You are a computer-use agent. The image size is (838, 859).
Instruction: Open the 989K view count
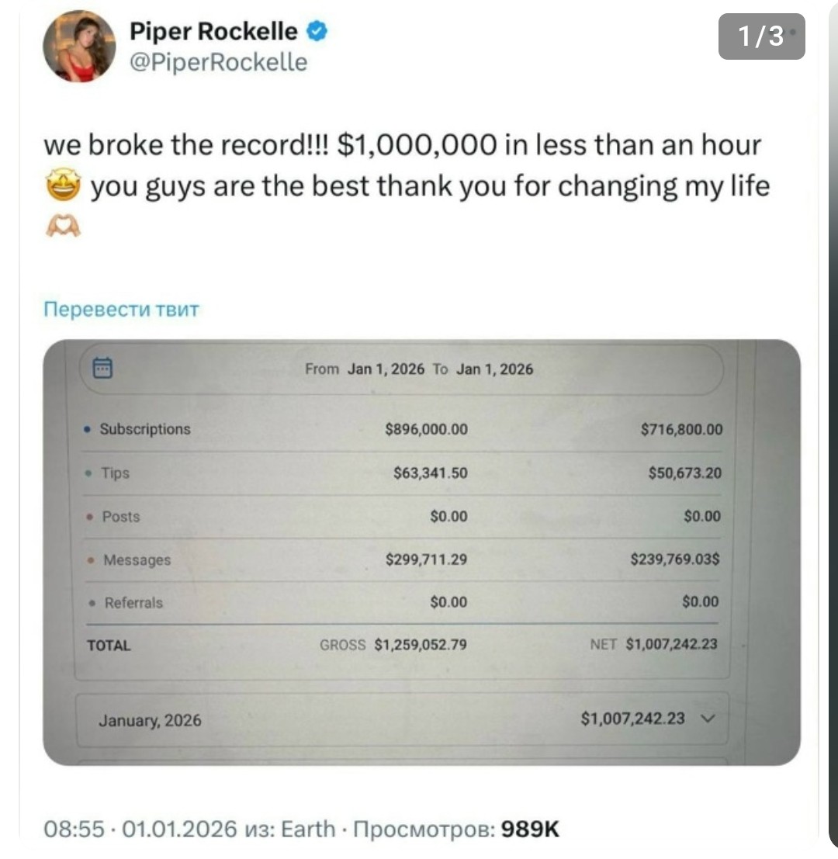coord(530,830)
